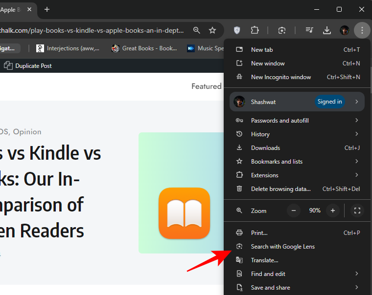This screenshot has height=295, width=372.
Task: Click the Signed in button for Shashwat
Action: coord(329,102)
